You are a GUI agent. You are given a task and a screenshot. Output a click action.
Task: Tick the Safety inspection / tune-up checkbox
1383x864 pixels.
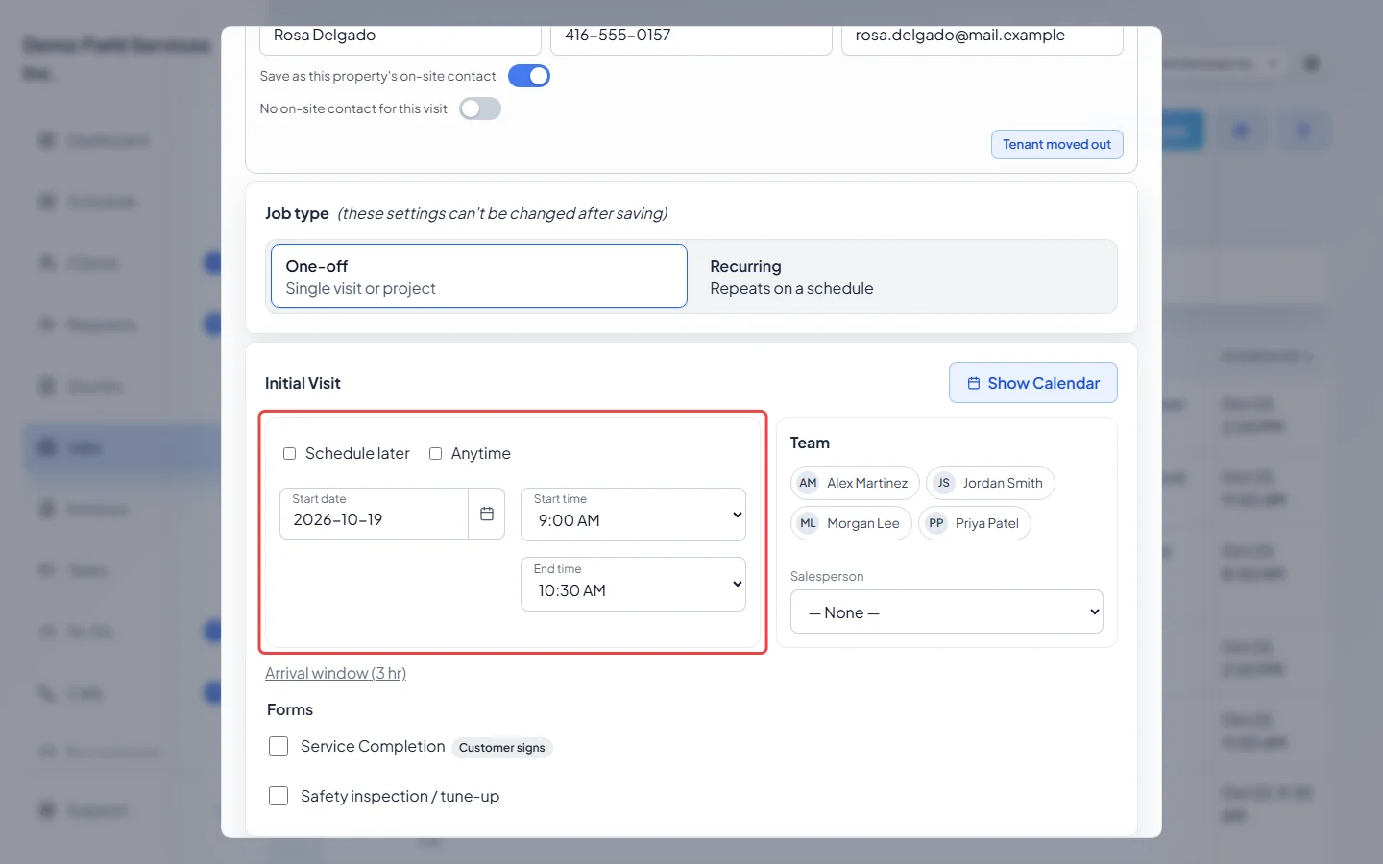279,796
